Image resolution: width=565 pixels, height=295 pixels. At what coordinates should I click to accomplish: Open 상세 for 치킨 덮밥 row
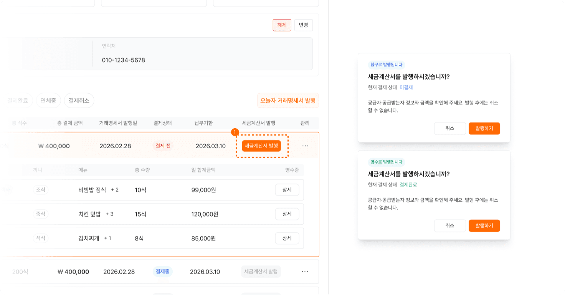click(x=287, y=214)
